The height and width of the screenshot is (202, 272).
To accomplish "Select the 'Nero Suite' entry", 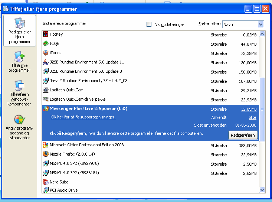I will tap(59, 182).
